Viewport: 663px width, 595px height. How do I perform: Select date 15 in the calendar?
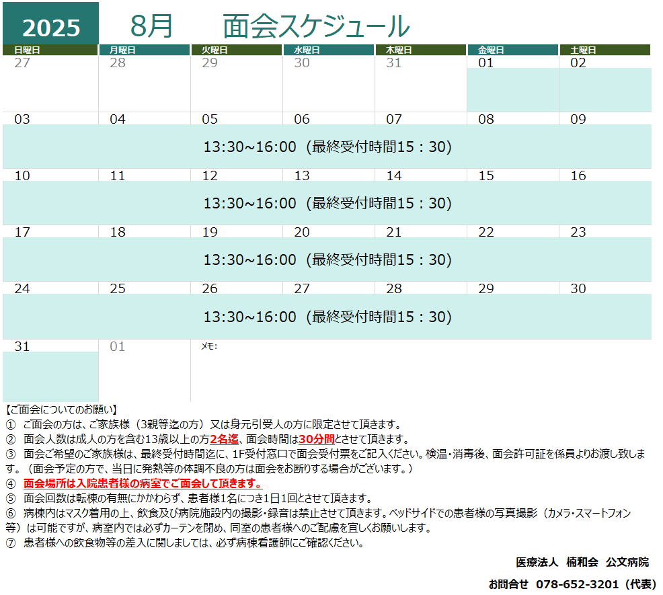(486, 175)
